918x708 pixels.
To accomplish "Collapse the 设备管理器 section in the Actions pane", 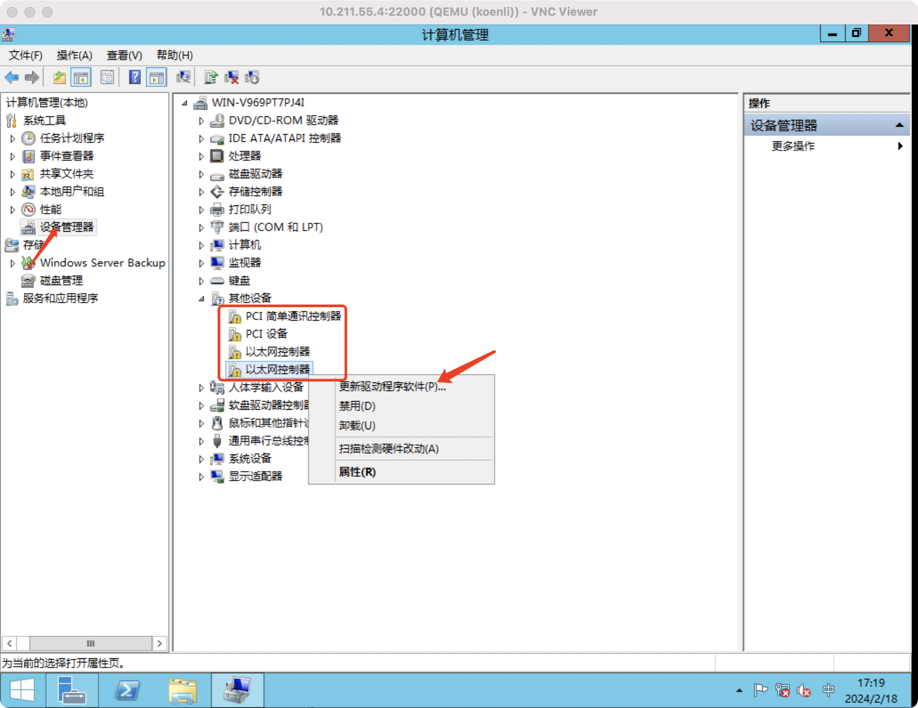I will point(900,125).
